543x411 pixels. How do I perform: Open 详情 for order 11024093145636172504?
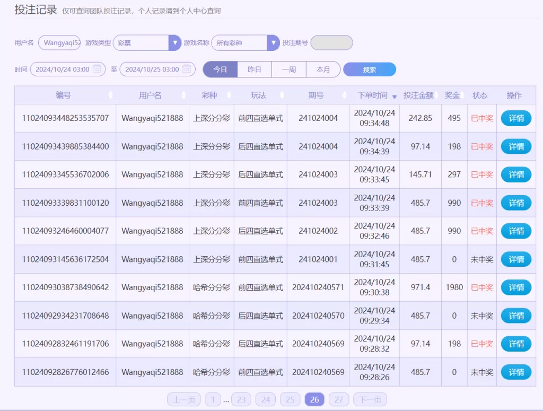click(516, 260)
